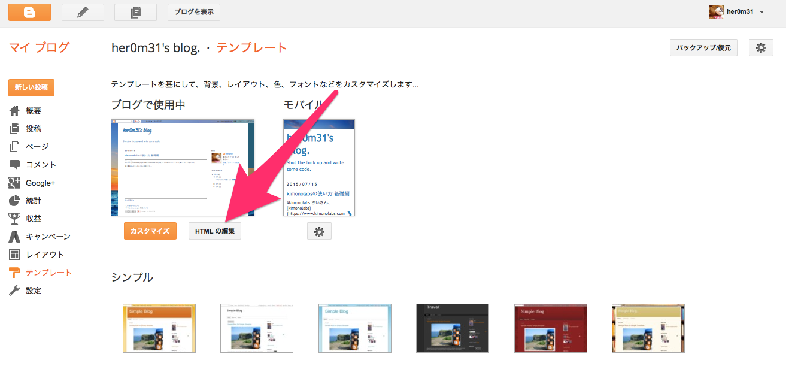Open the 概要 overview menu item
This screenshot has height=369, width=786.
[34, 111]
